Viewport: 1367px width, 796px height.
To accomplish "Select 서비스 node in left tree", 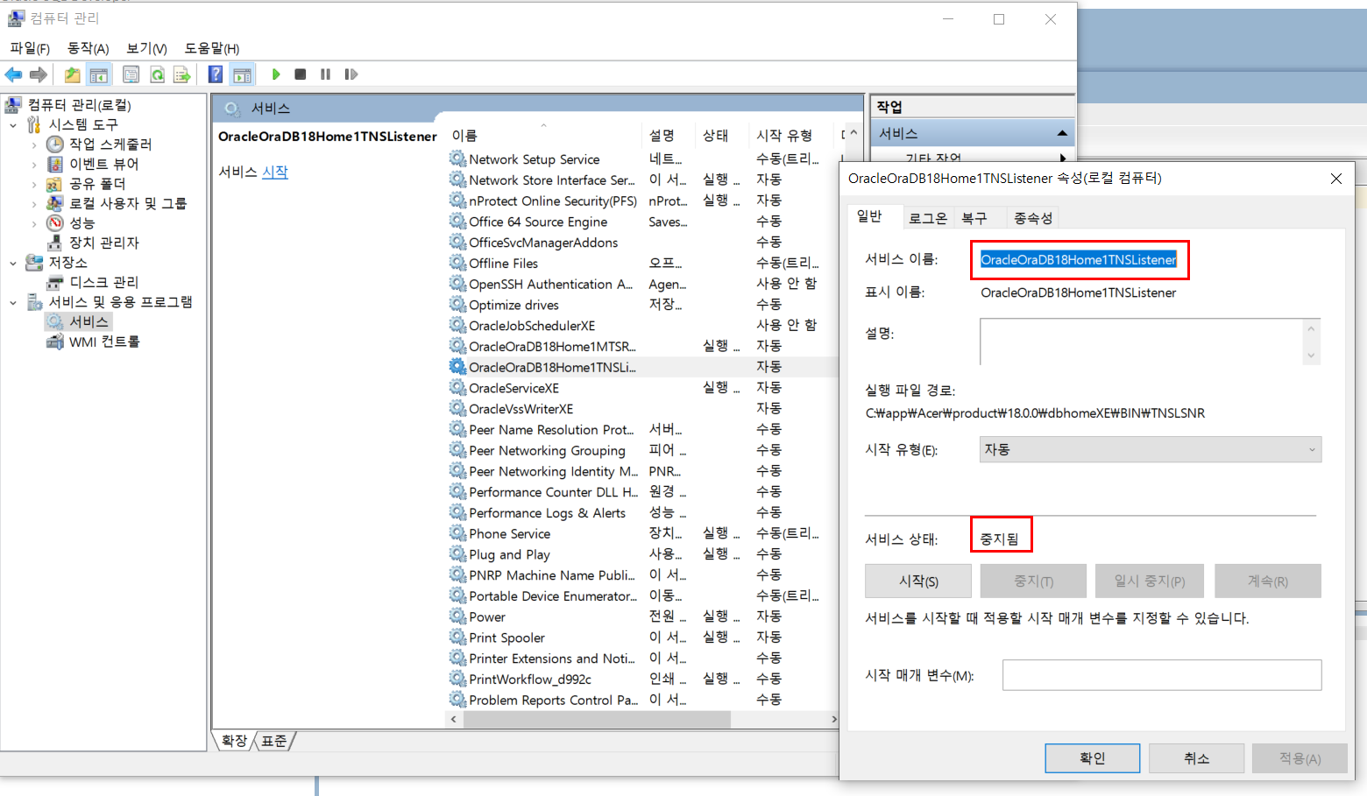I will coord(89,321).
